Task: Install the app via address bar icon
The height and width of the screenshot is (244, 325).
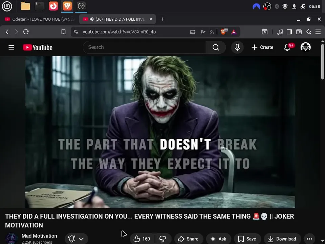Action: [x=193, y=32]
